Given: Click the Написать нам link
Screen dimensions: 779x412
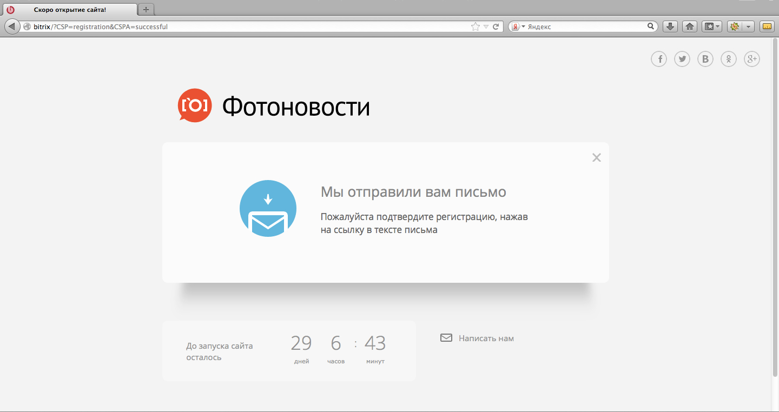Looking at the screenshot, I should pyautogui.click(x=486, y=338).
